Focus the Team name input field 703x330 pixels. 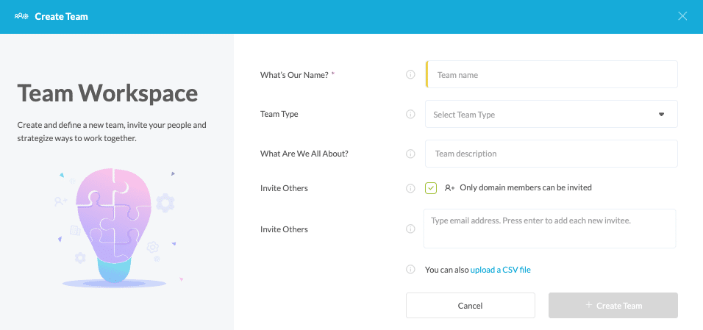coord(552,75)
